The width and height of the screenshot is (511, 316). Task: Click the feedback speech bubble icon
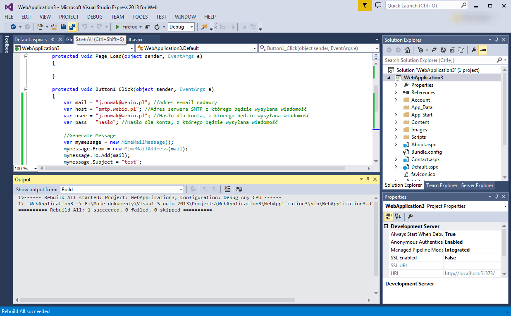point(378,5)
